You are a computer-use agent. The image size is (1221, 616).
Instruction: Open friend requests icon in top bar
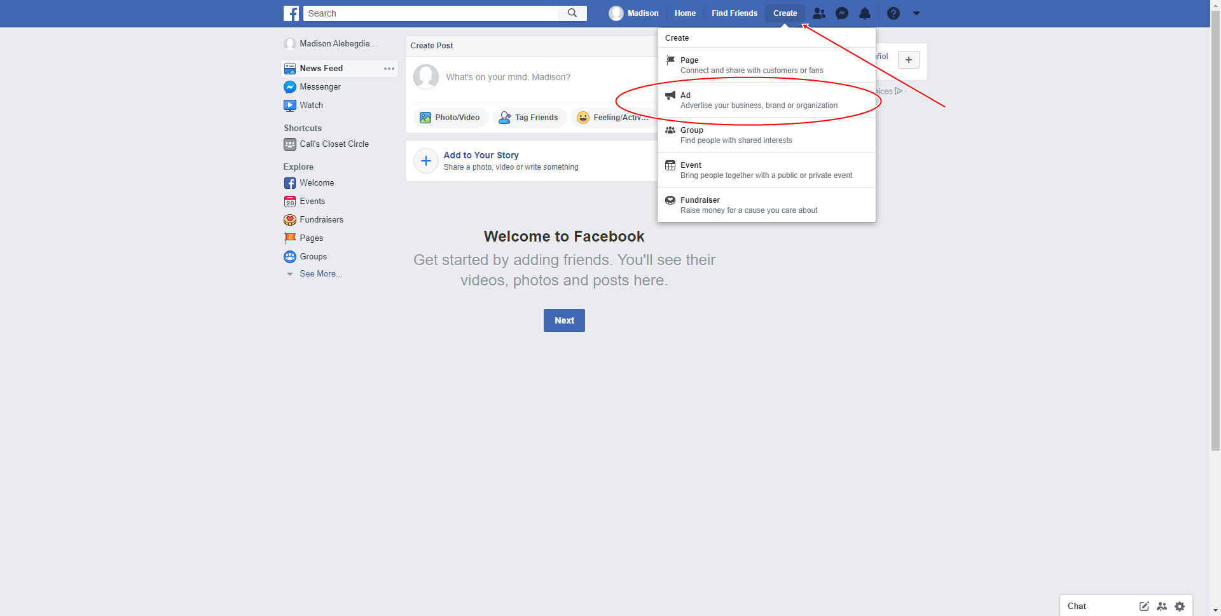coord(819,13)
